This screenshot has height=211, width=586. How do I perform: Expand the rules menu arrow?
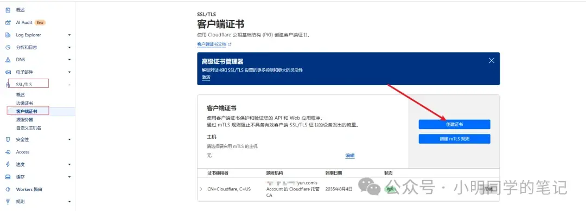point(69,202)
